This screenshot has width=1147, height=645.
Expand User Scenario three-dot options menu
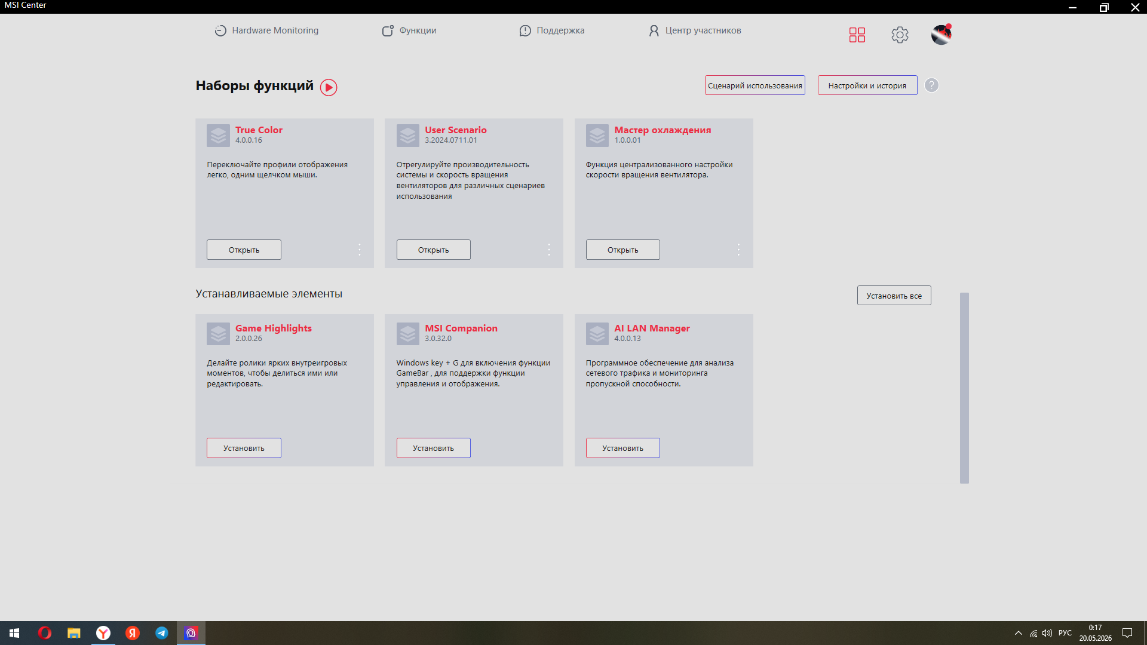549,250
